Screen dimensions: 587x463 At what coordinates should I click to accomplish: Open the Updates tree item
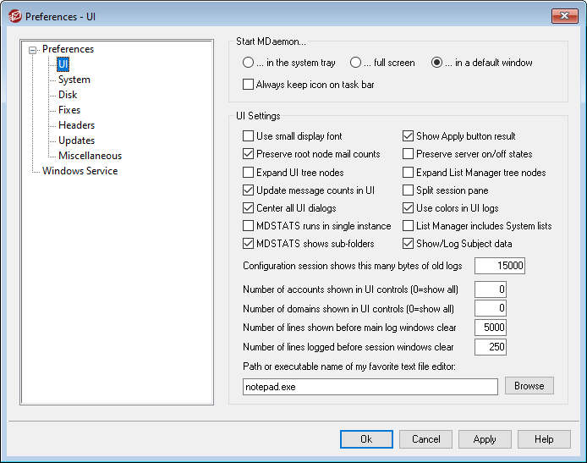point(76,141)
